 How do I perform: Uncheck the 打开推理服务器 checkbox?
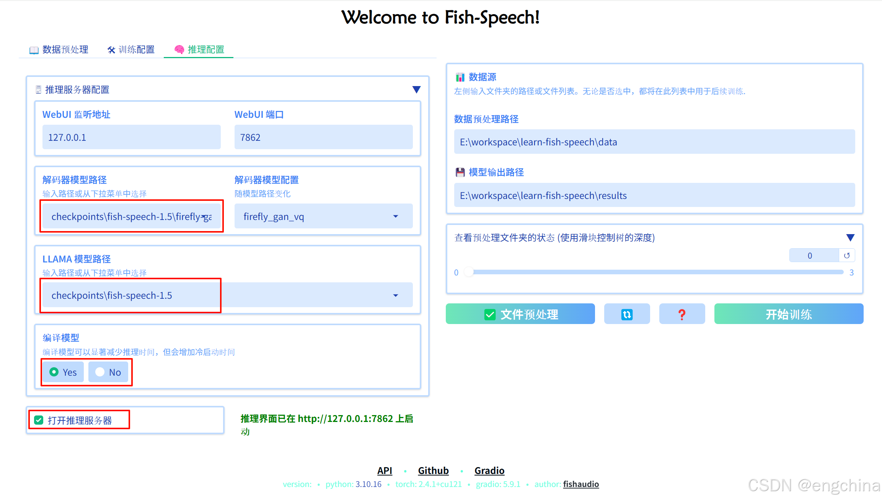39,420
